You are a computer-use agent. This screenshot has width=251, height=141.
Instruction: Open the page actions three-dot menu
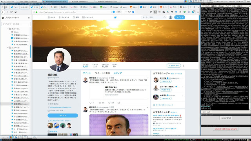tap(125, 12)
